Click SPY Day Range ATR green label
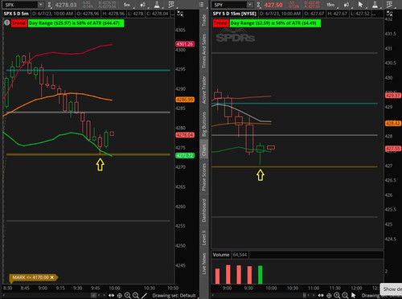Image resolution: width=402 pixels, height=299 pixels. [275, 23]
